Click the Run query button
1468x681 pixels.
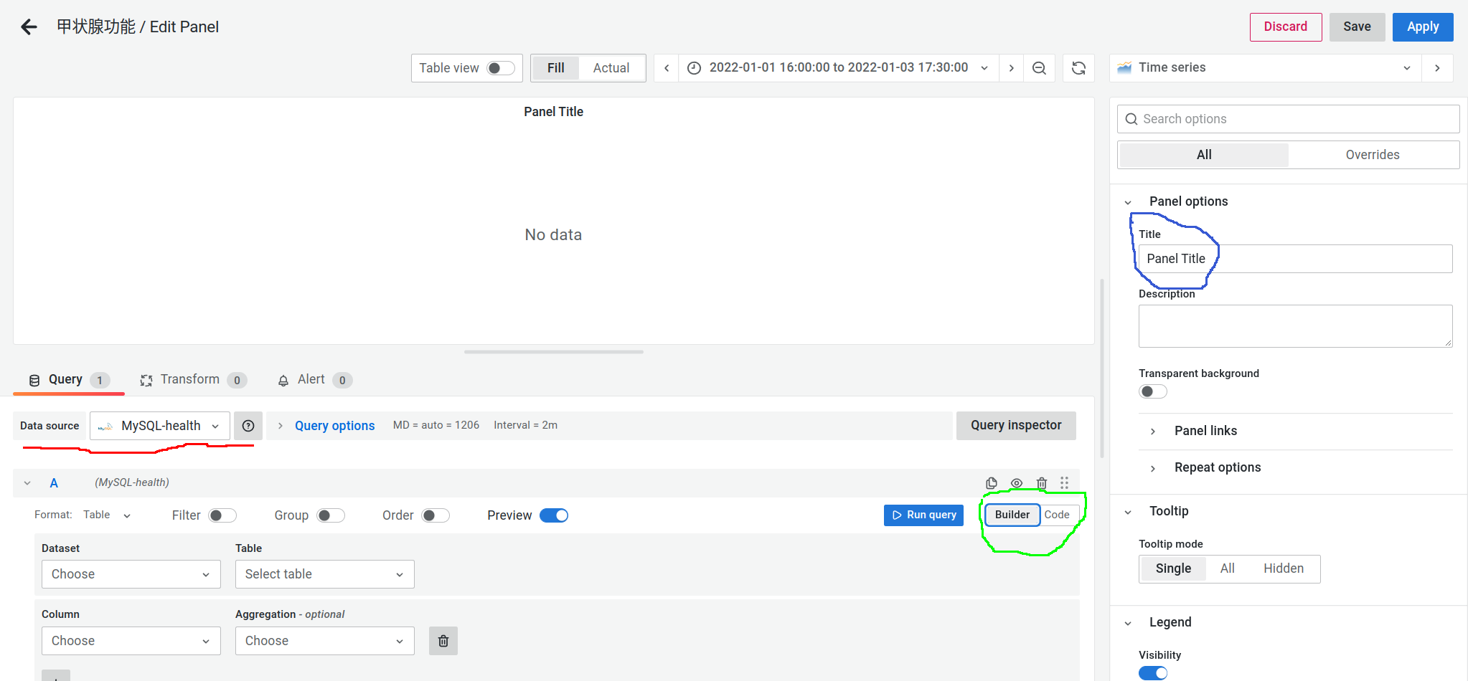point(923,515)
